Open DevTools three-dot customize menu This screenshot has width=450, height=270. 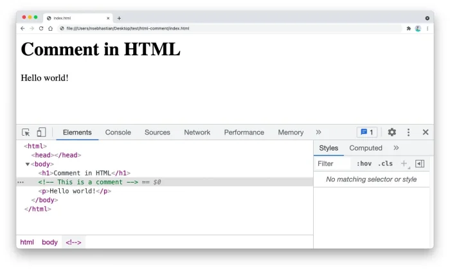pyautogui.click(x=408, y=132)
